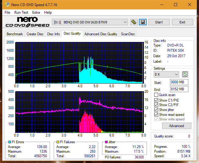Click the Position 8151 MB value
199x163 pixels.
(x=184, y=151)
